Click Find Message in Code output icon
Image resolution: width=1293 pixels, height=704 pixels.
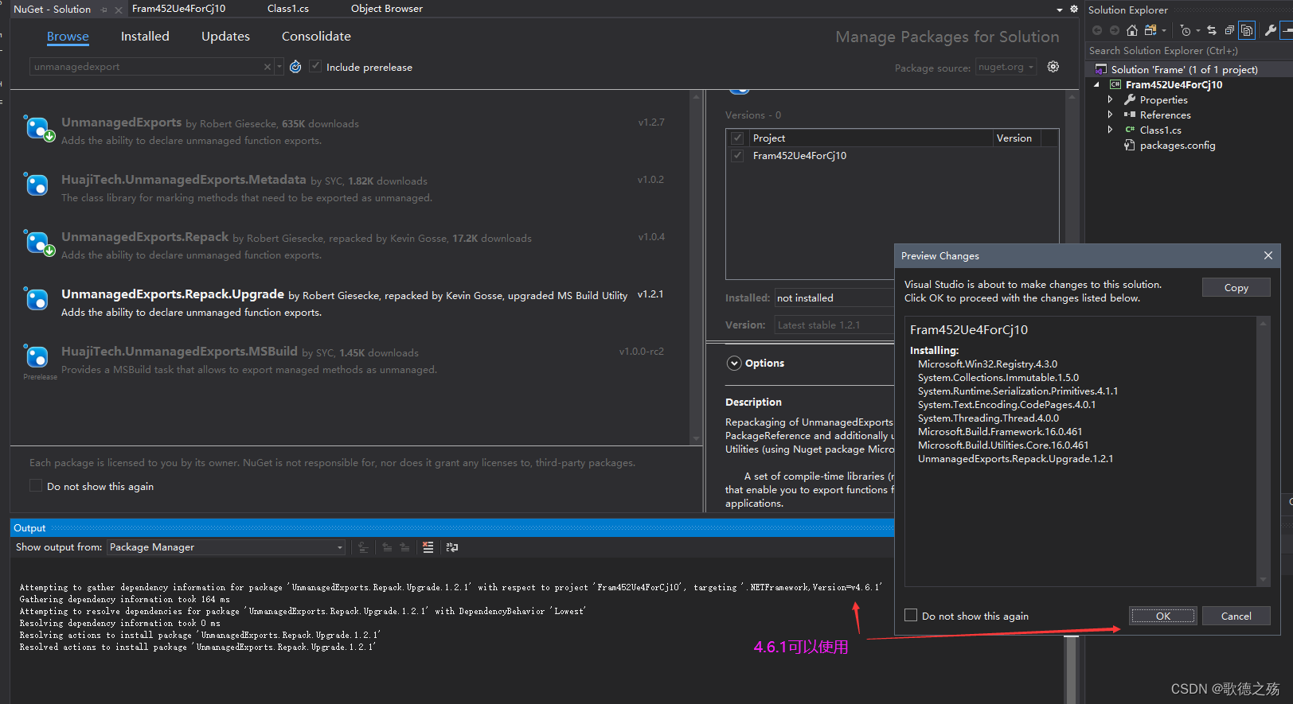pyautogui.click(x=363, y=547)
